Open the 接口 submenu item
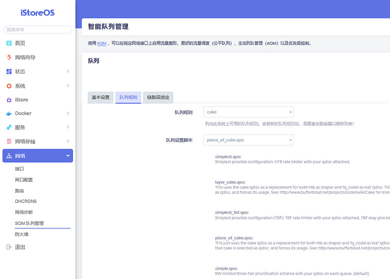Screen dimensions: 390x279 pyautogui.click(x=19, y=169)
